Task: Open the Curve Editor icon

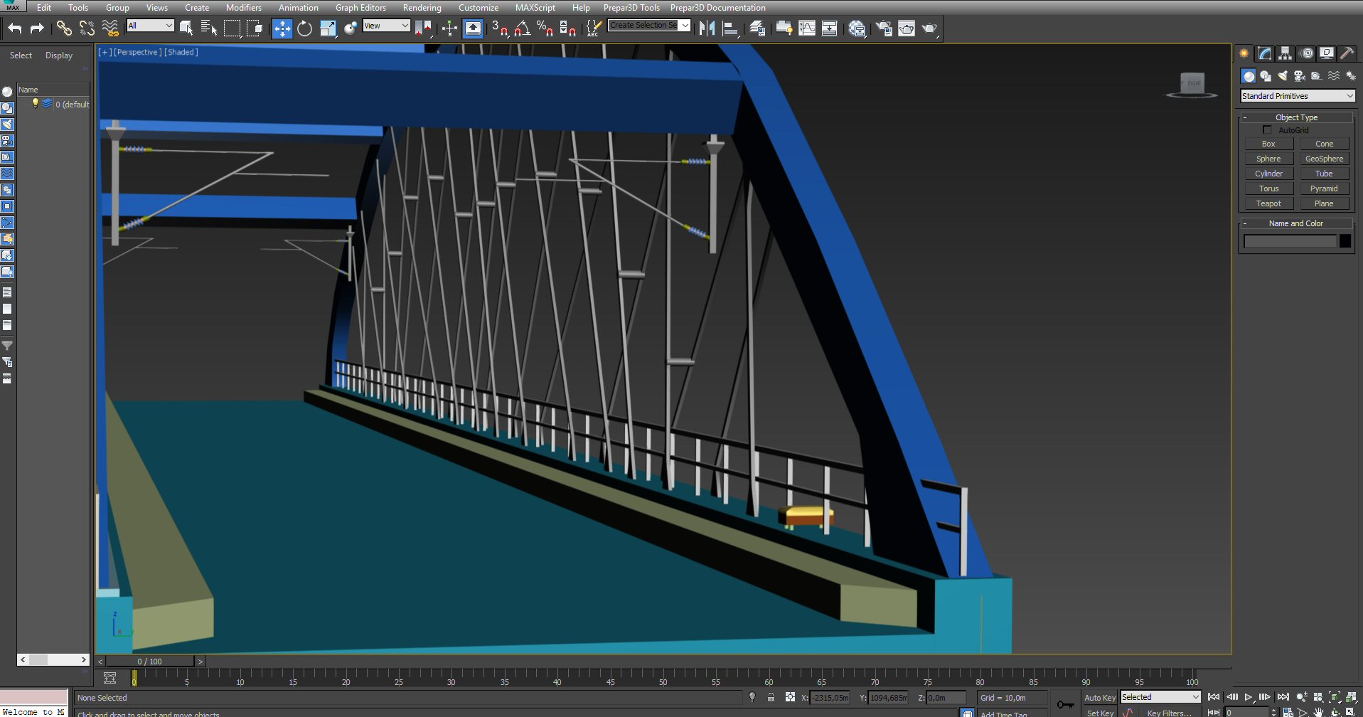Action: pyautogui.click(x=807, y=28)
